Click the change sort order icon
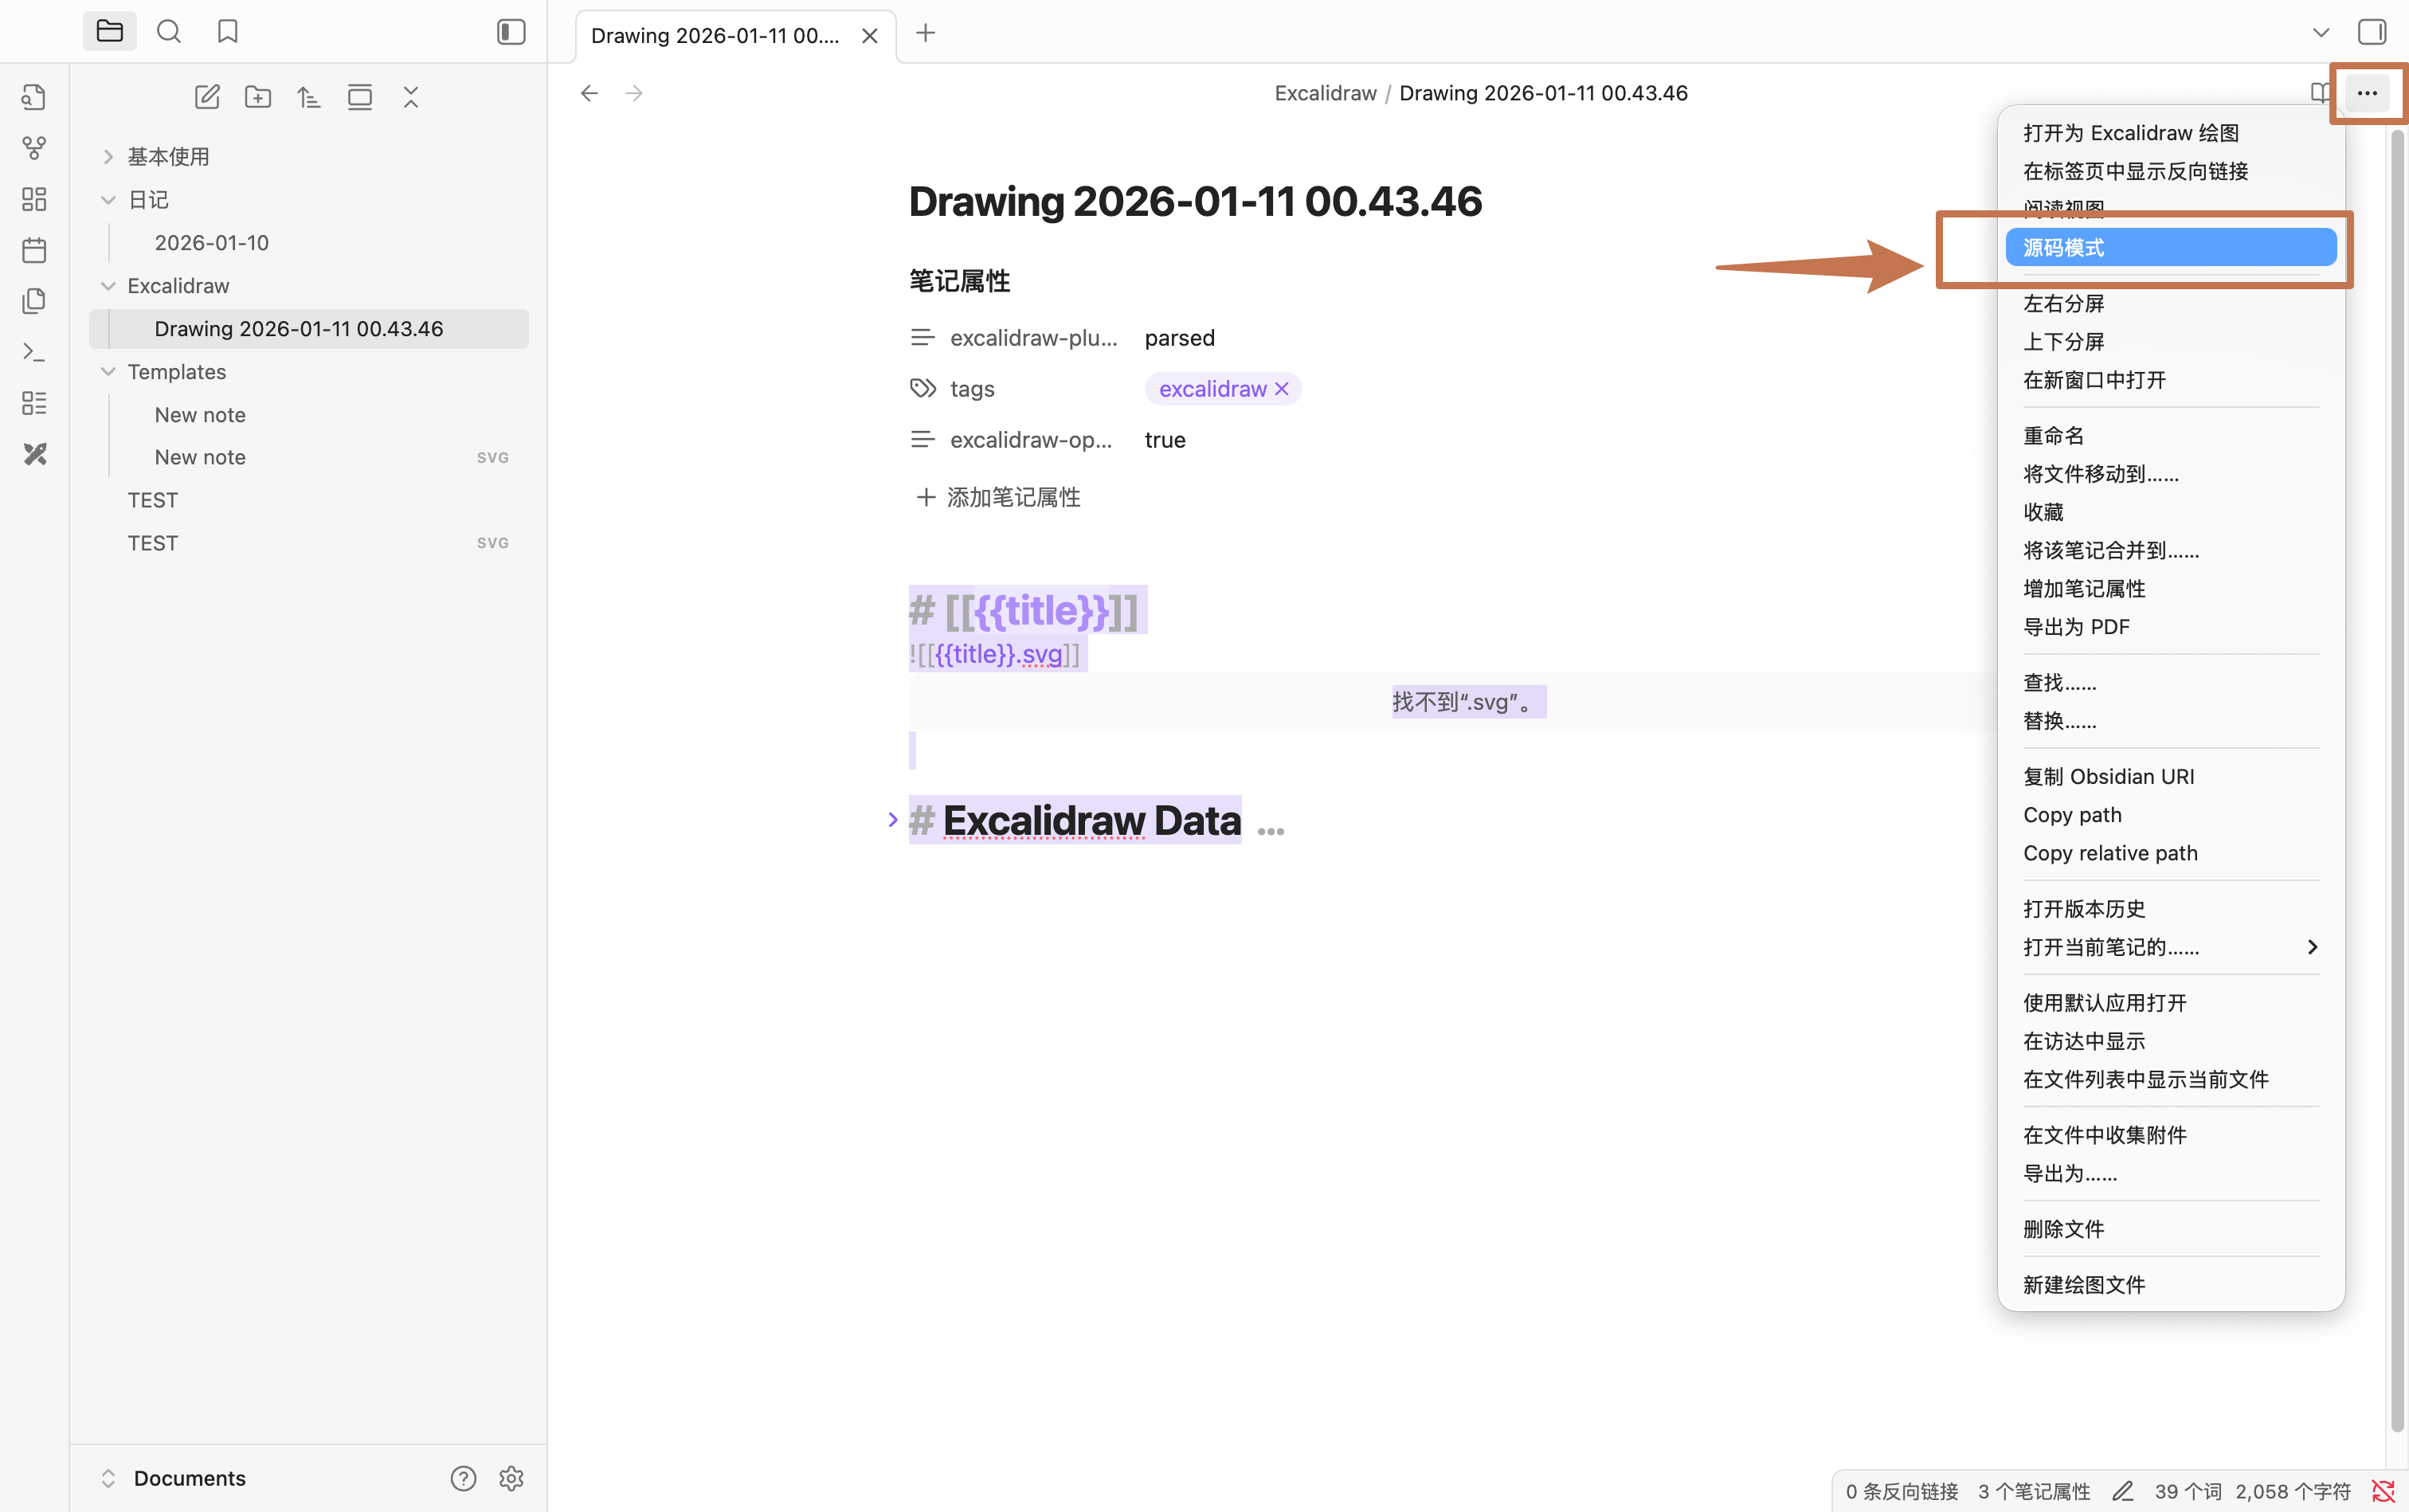Image resolution: width=2409 pixels, height=1512 pixels. tap(309, 97)
